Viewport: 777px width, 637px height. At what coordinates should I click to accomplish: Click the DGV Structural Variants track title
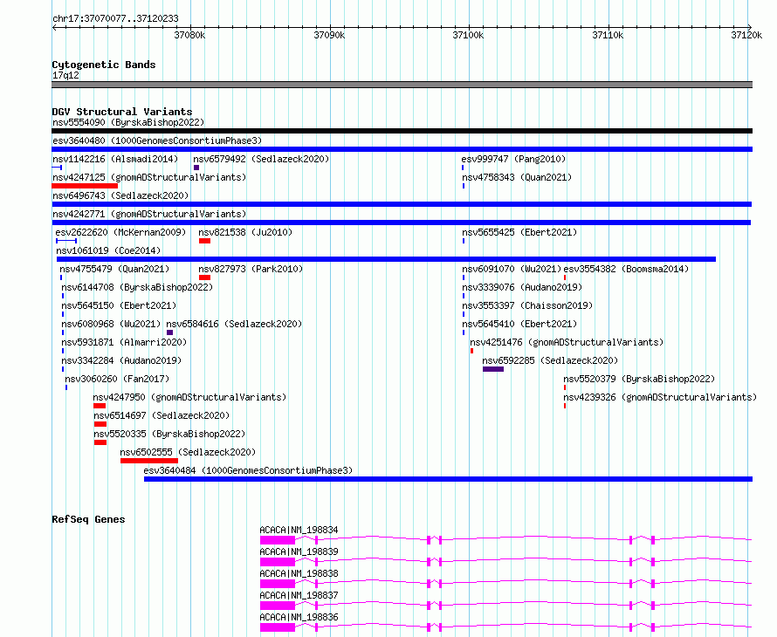pos(122,112)
